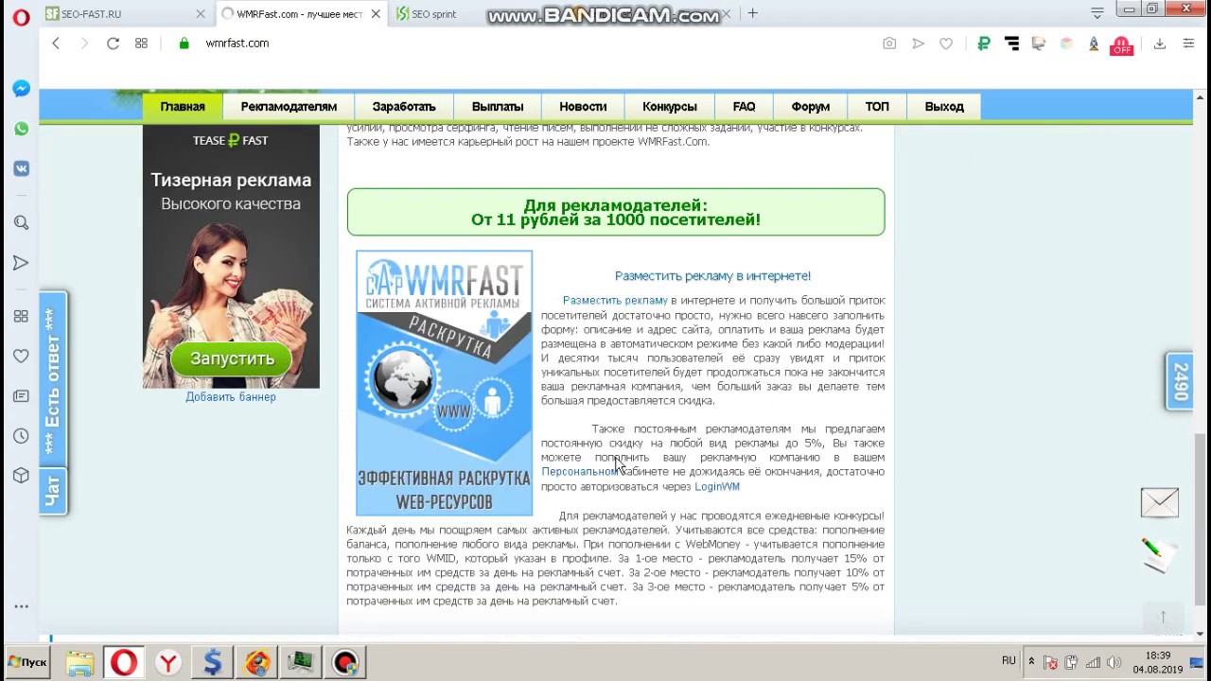Click the Выход logout menu item
The image size is (1211, 681).
pos(944,107)
